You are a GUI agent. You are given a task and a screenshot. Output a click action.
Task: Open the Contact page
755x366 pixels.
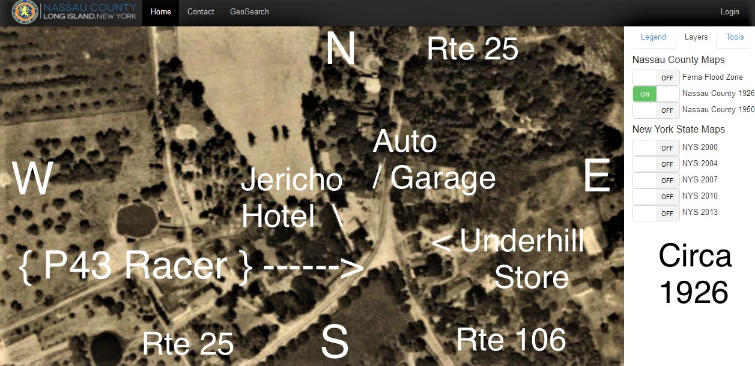click(201, 12)
